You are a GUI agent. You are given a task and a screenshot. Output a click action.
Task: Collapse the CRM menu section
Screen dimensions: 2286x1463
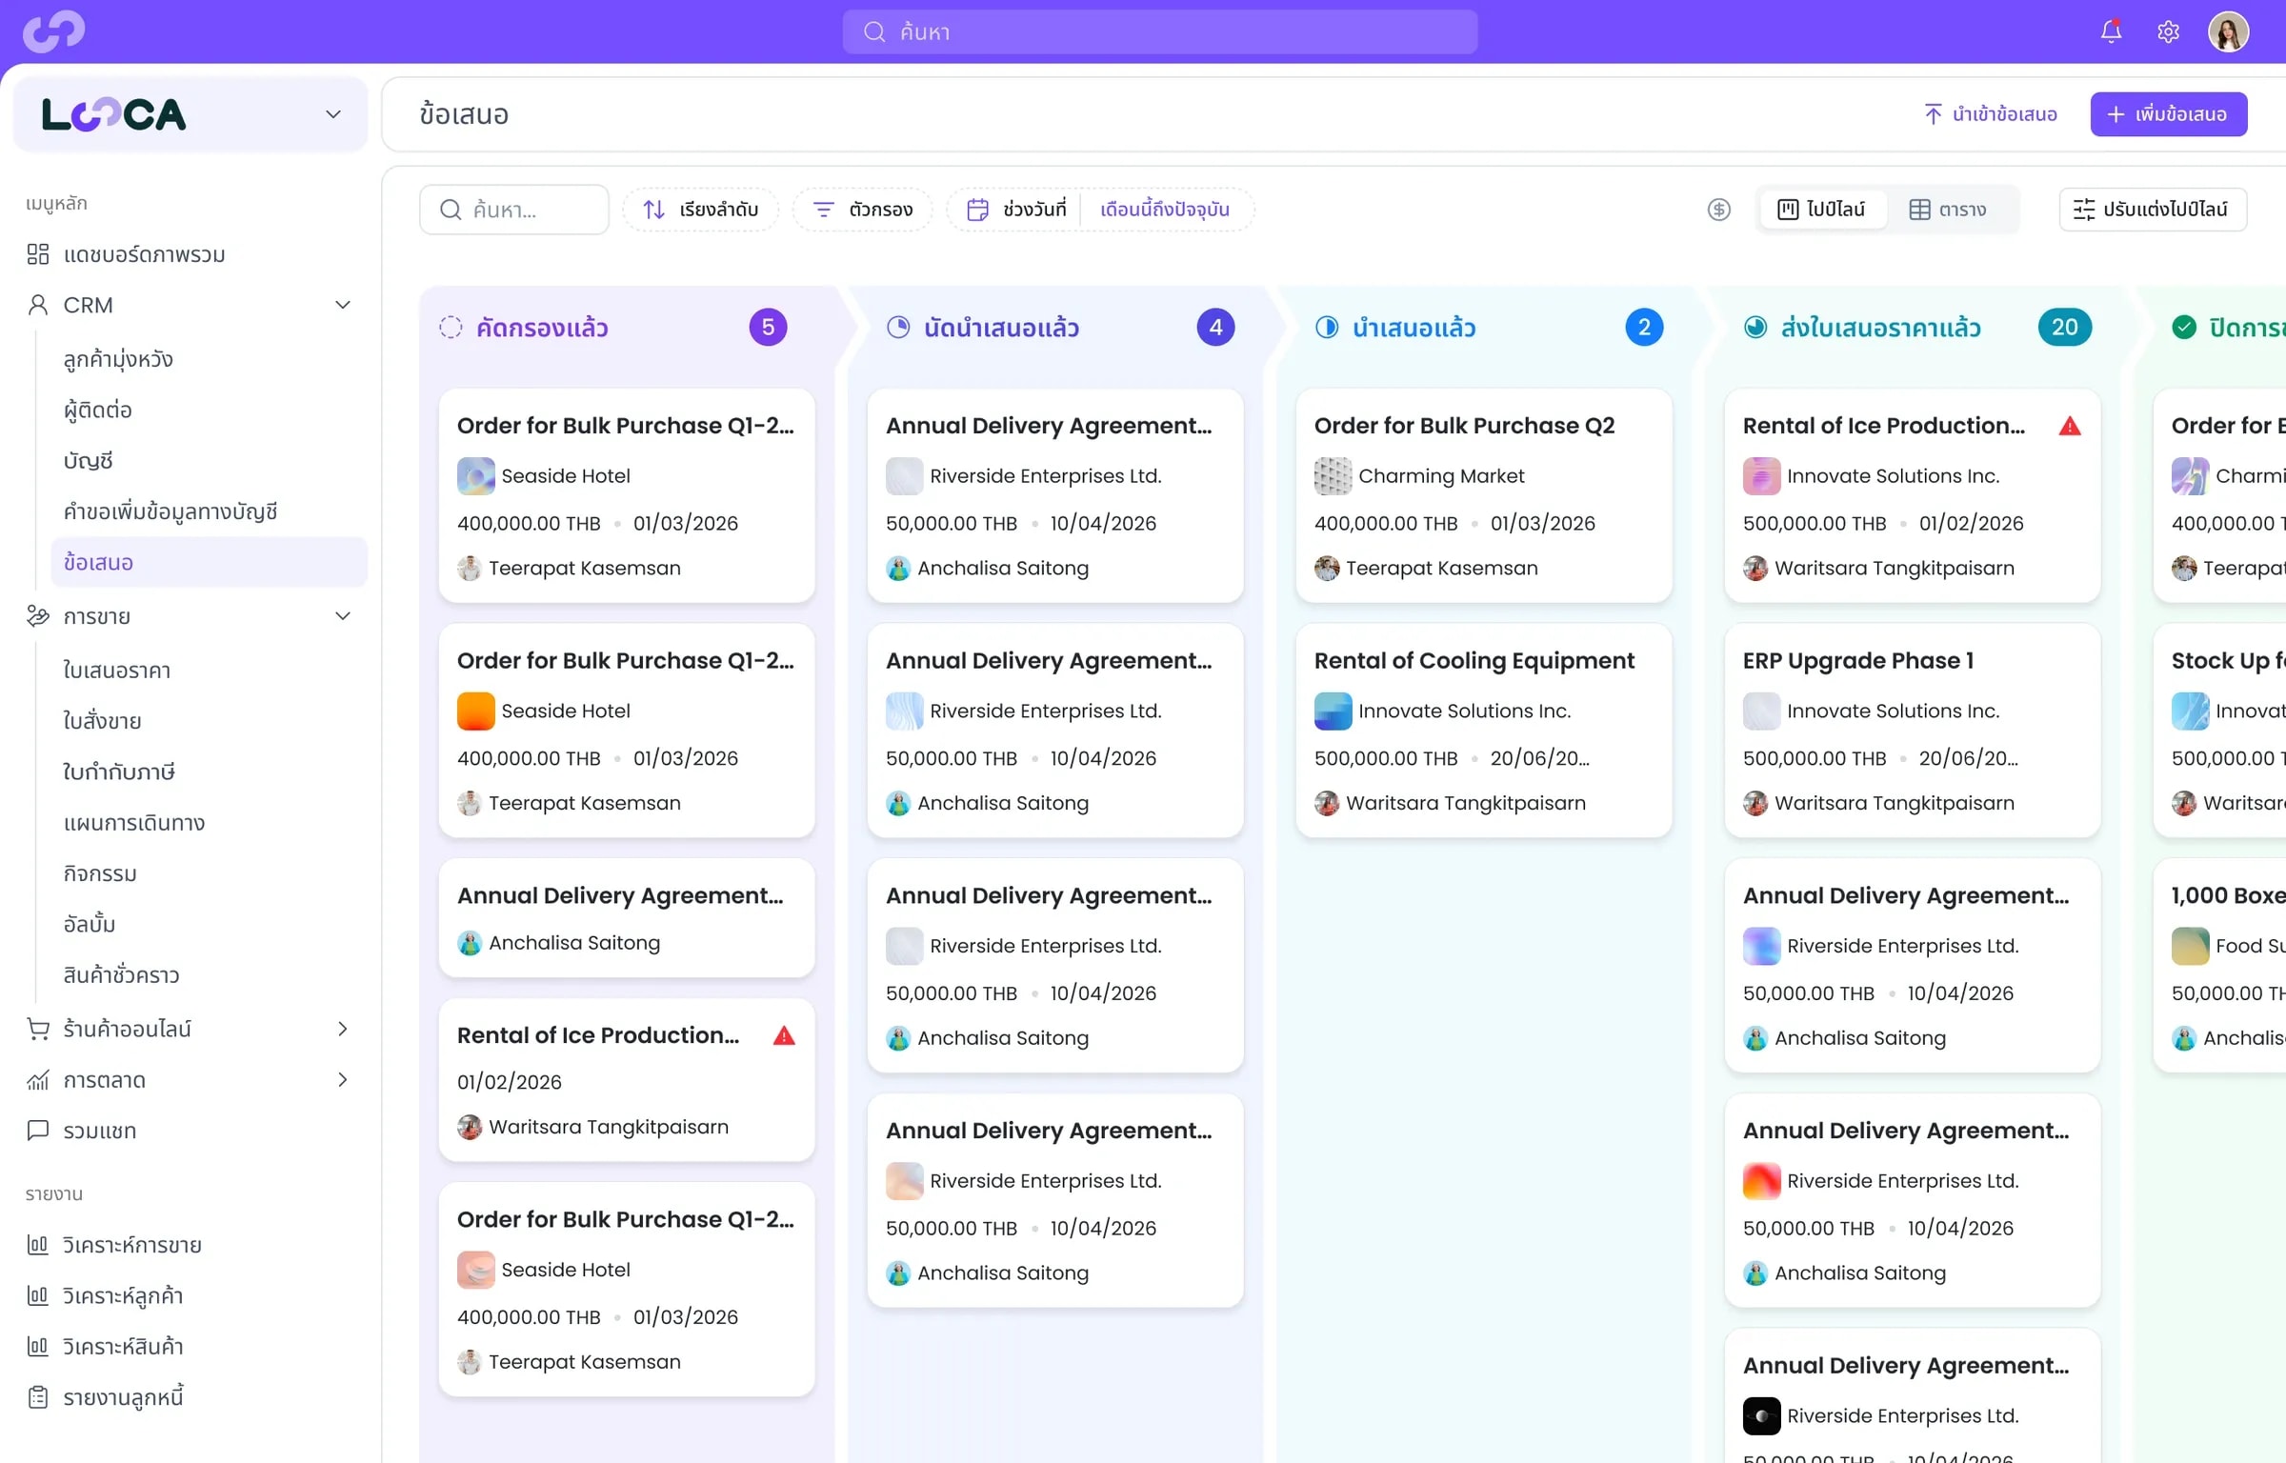(x=343, y=305)
